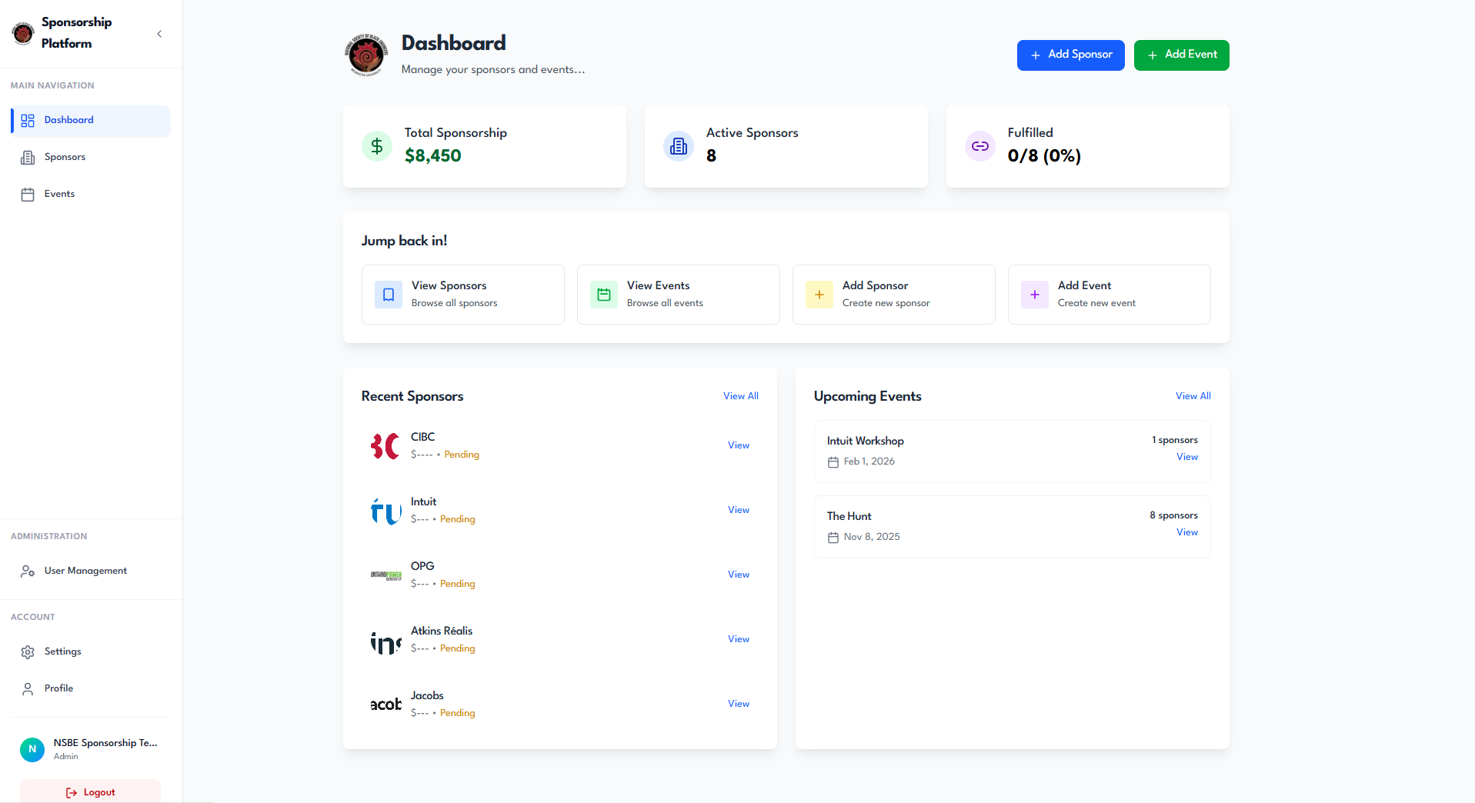Click the purple plus icon for Add Event
The image size is (1475, 803).
coord(1035,295)
